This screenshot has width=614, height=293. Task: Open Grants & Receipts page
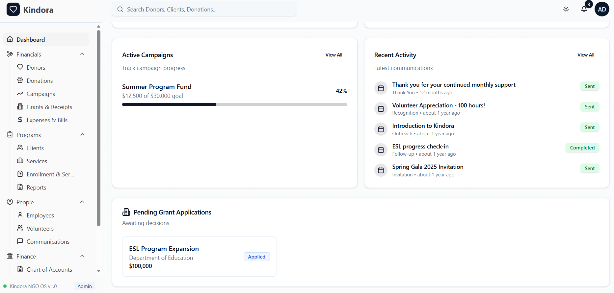[49, 107]
